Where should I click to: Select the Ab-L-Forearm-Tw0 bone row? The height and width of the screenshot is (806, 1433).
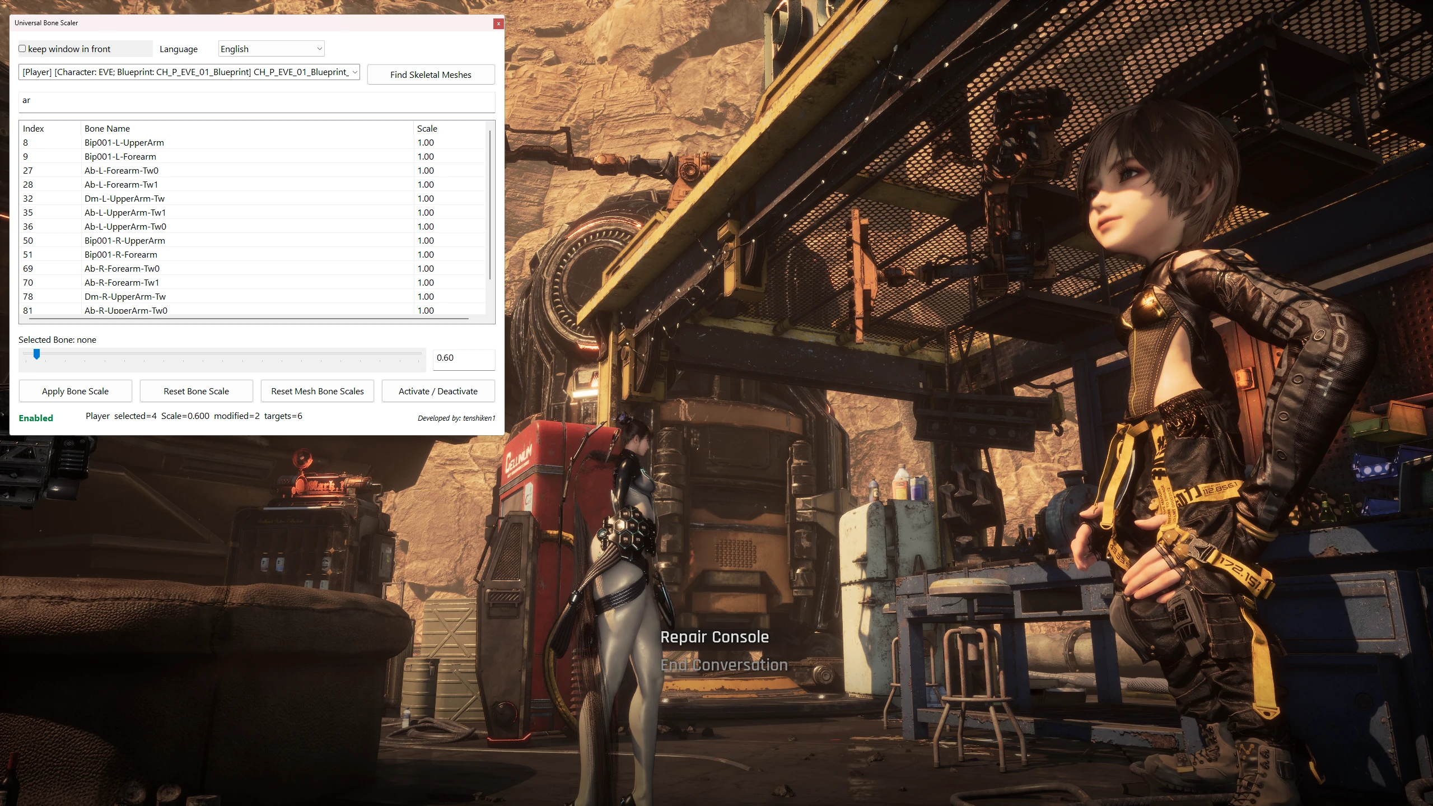252,170
